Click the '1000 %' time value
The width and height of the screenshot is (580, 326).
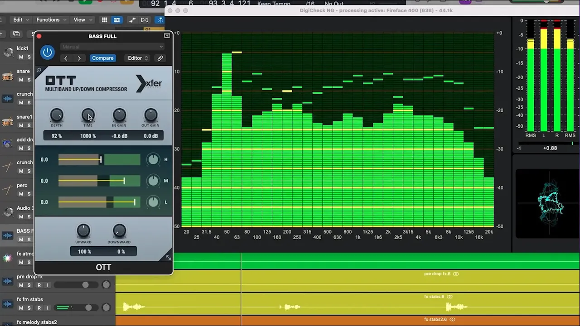click(88, 136)
